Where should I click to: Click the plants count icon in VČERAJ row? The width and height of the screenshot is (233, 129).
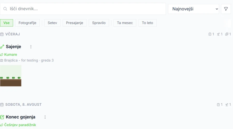218,34
